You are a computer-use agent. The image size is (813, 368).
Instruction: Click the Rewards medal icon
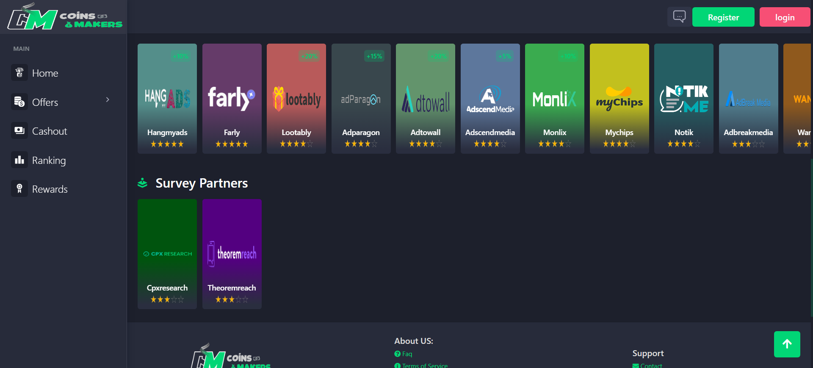[19, 189]
